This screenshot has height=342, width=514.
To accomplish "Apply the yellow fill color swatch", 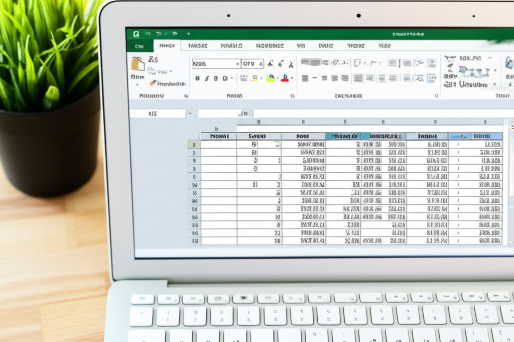I will [271, 78].
